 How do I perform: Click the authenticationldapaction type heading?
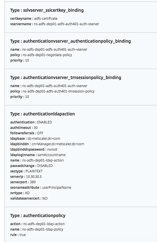point(42,114)
